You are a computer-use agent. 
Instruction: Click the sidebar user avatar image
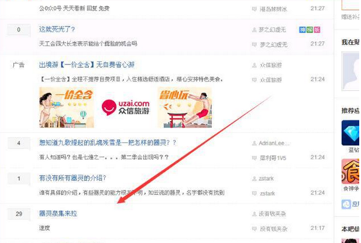350,71
